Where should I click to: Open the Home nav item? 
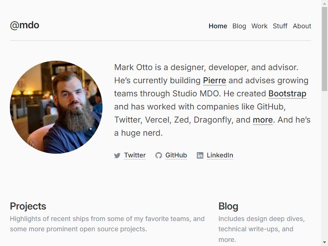click(218, 26)
